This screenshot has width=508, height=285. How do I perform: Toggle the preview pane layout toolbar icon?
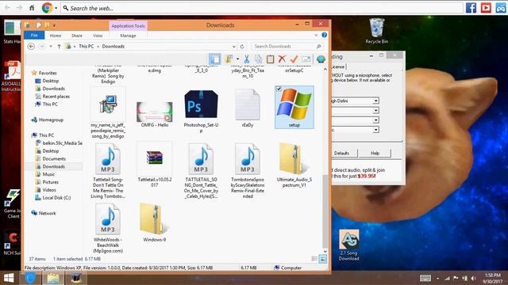point(214,59)
